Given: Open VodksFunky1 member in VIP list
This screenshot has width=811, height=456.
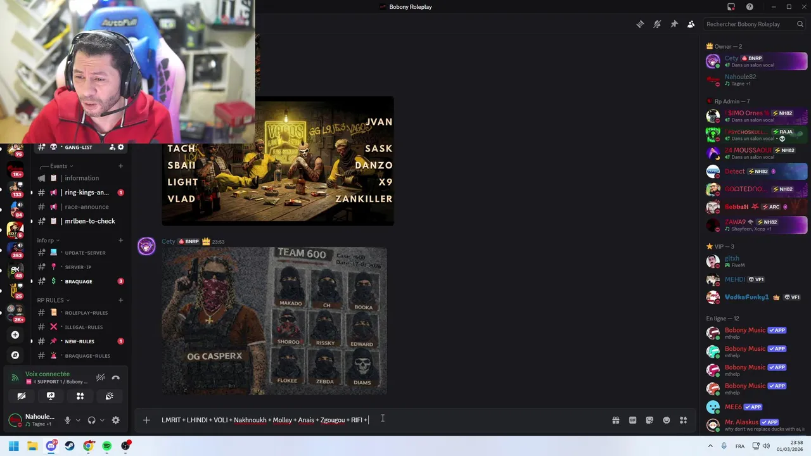Looking at the screenshot, I should click(x=757, y=297).
